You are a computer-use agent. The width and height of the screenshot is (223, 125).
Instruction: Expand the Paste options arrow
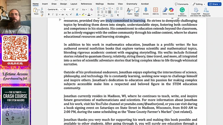pyautogui.click(x=39, y=10)
